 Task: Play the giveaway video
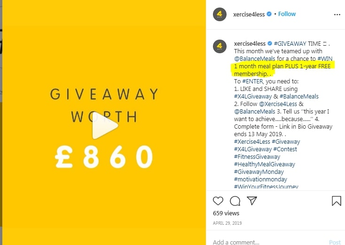[105, 125]
